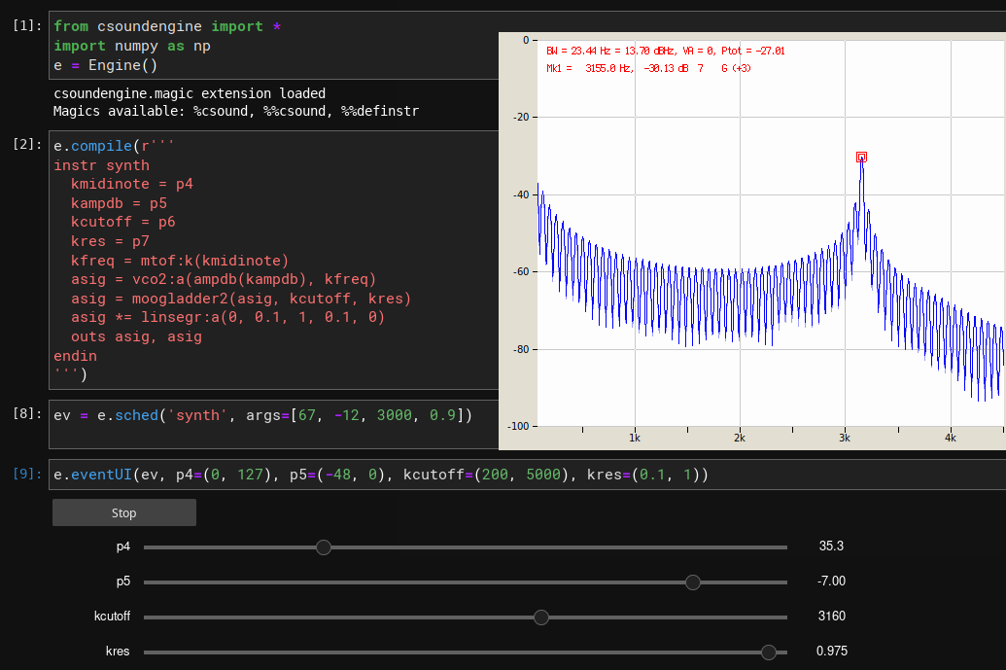Click the 3k frequency axis label
Viewport: 1006px width, 670px height.
tap(845, 439)
